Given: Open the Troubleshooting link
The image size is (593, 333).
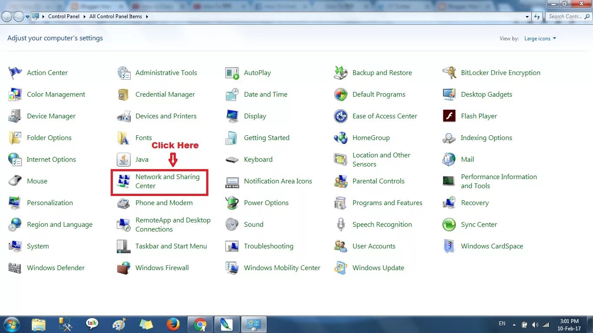Looking at the screenshot, I should [x=269, y=246].
